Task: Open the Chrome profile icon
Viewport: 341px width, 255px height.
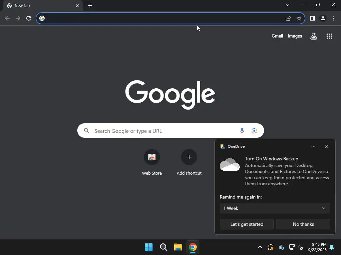Action: click(x=323, y=19)
